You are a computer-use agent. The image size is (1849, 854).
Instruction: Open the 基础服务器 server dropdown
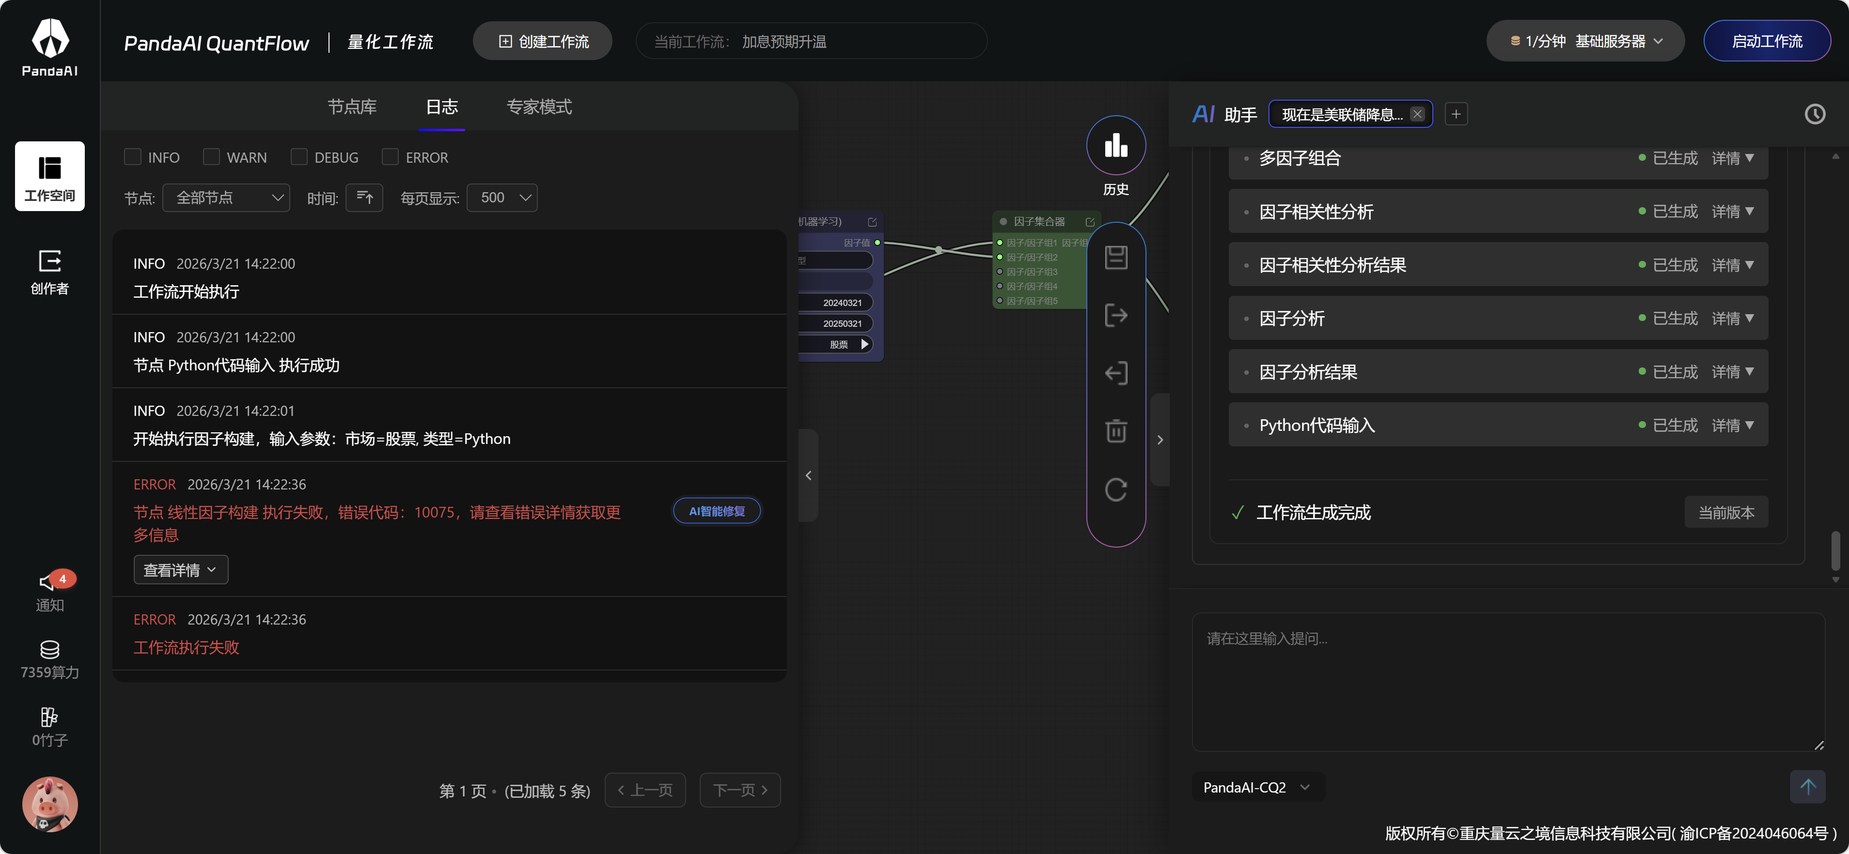[x=1585, y=41]
